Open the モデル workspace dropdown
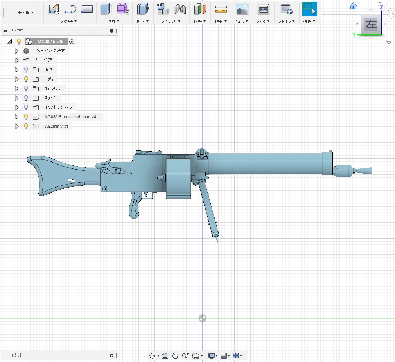The image size is (395, 362). (x=26, y=12)
